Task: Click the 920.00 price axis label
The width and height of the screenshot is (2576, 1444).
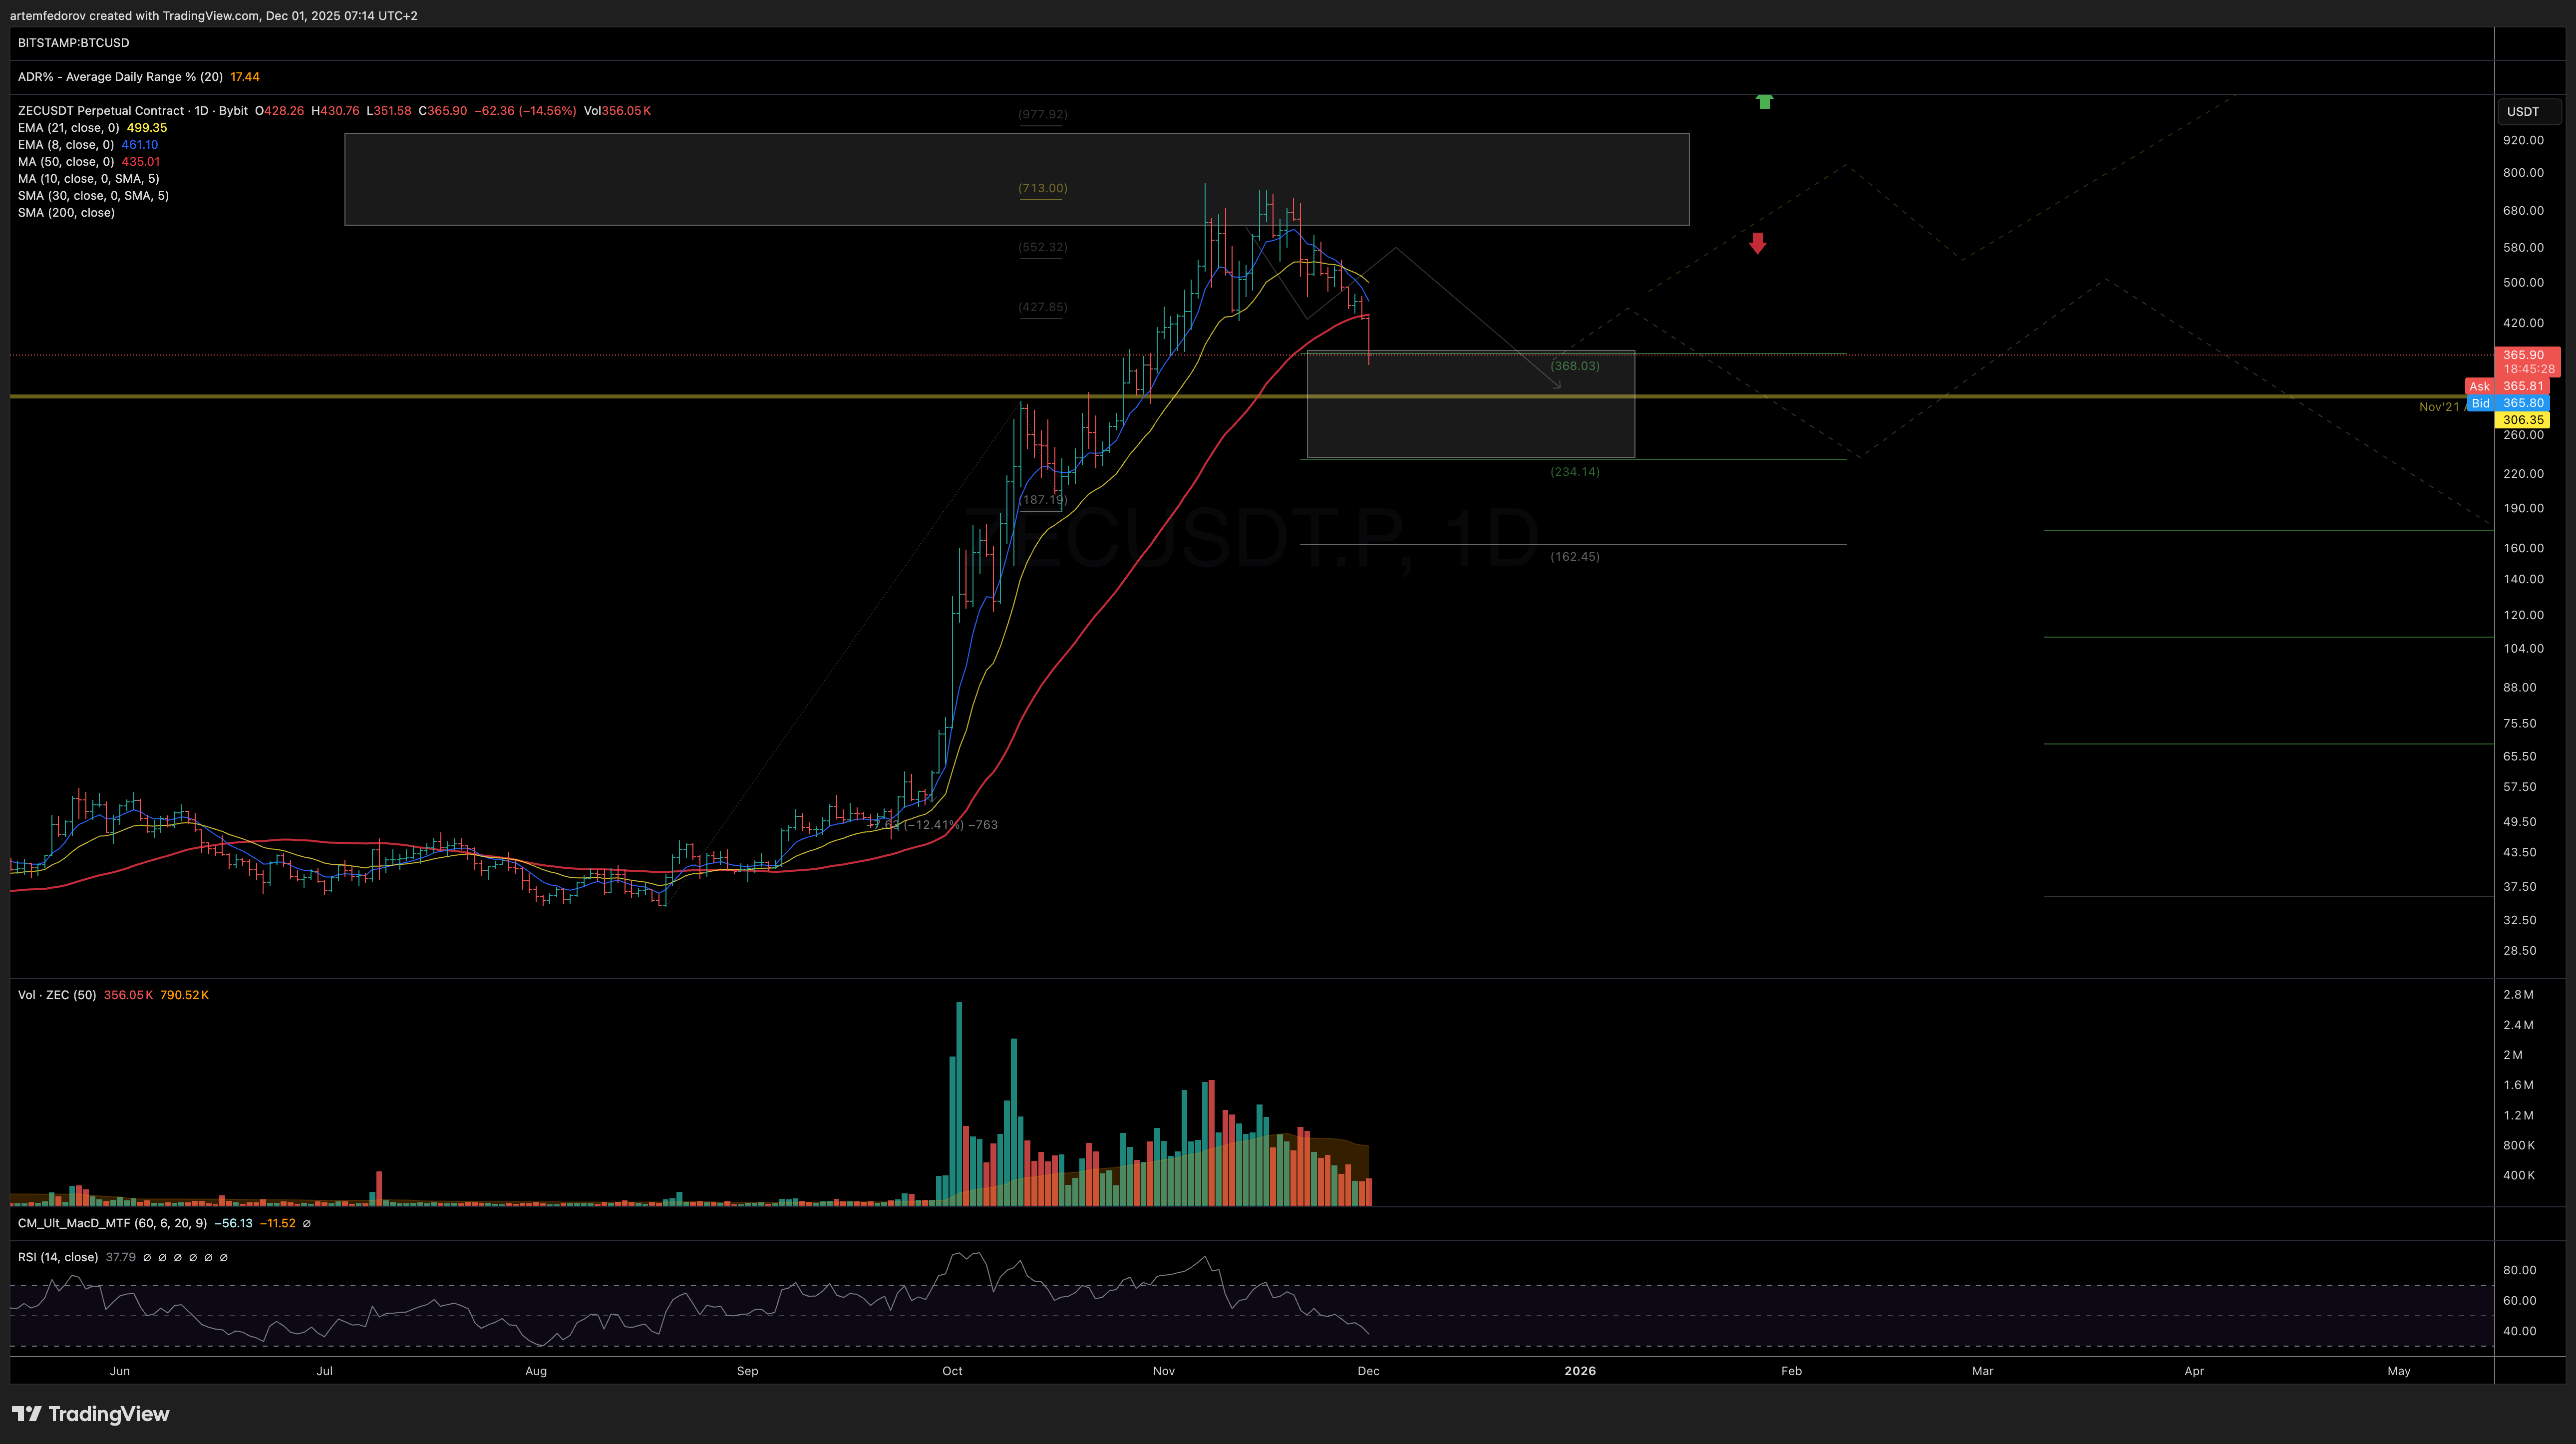Action: click(2523, 141)
